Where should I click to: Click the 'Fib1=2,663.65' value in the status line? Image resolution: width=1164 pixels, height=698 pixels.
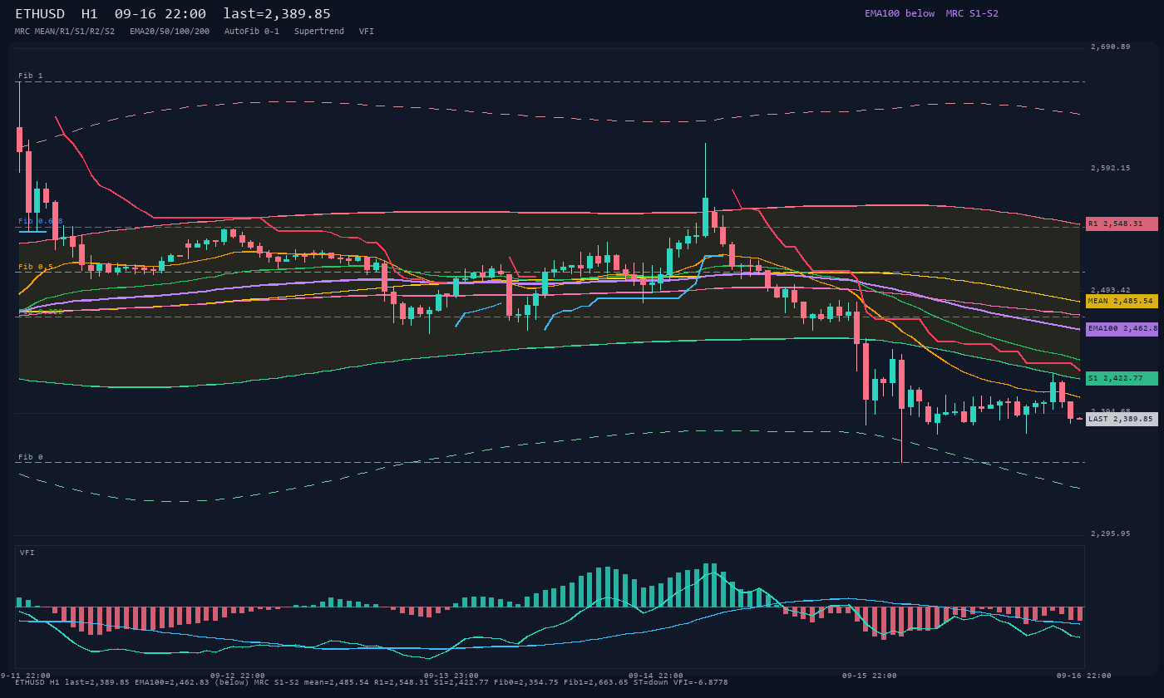click(596, 682)
